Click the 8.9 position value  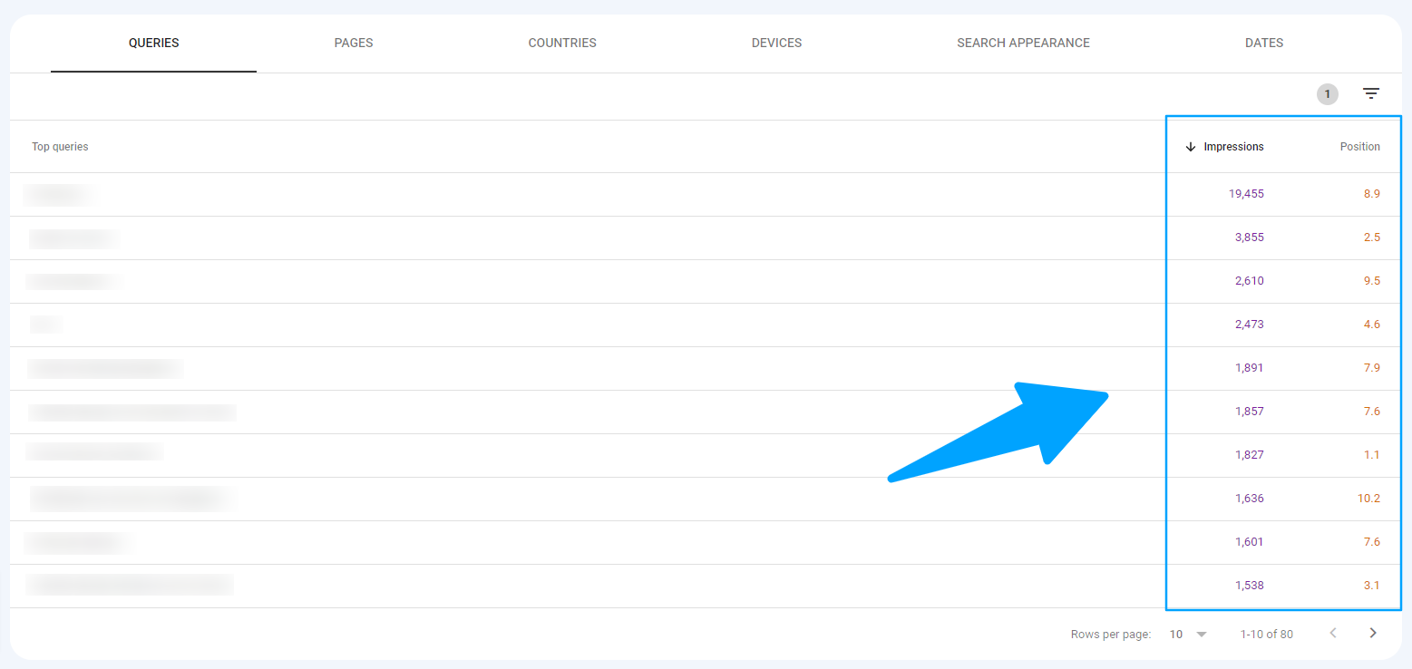point(1372,194)
